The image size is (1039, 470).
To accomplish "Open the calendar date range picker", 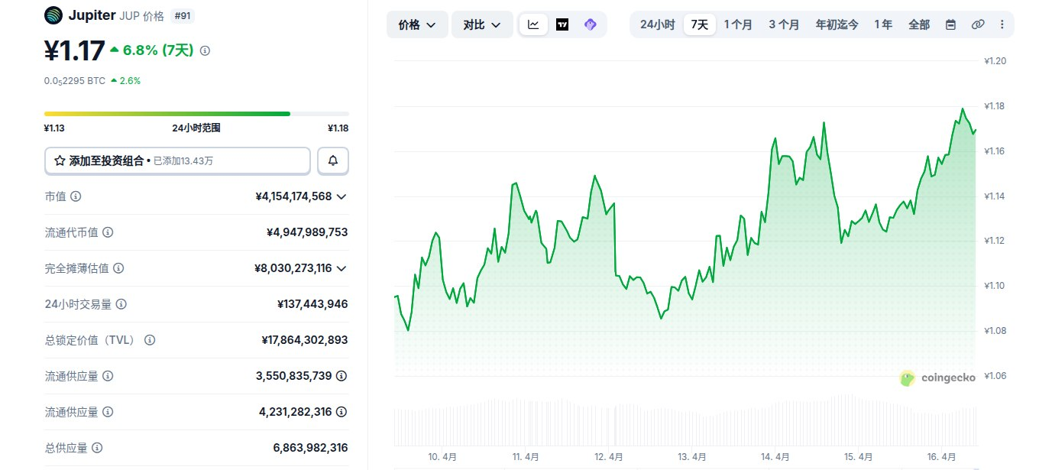I will [950, 24].
